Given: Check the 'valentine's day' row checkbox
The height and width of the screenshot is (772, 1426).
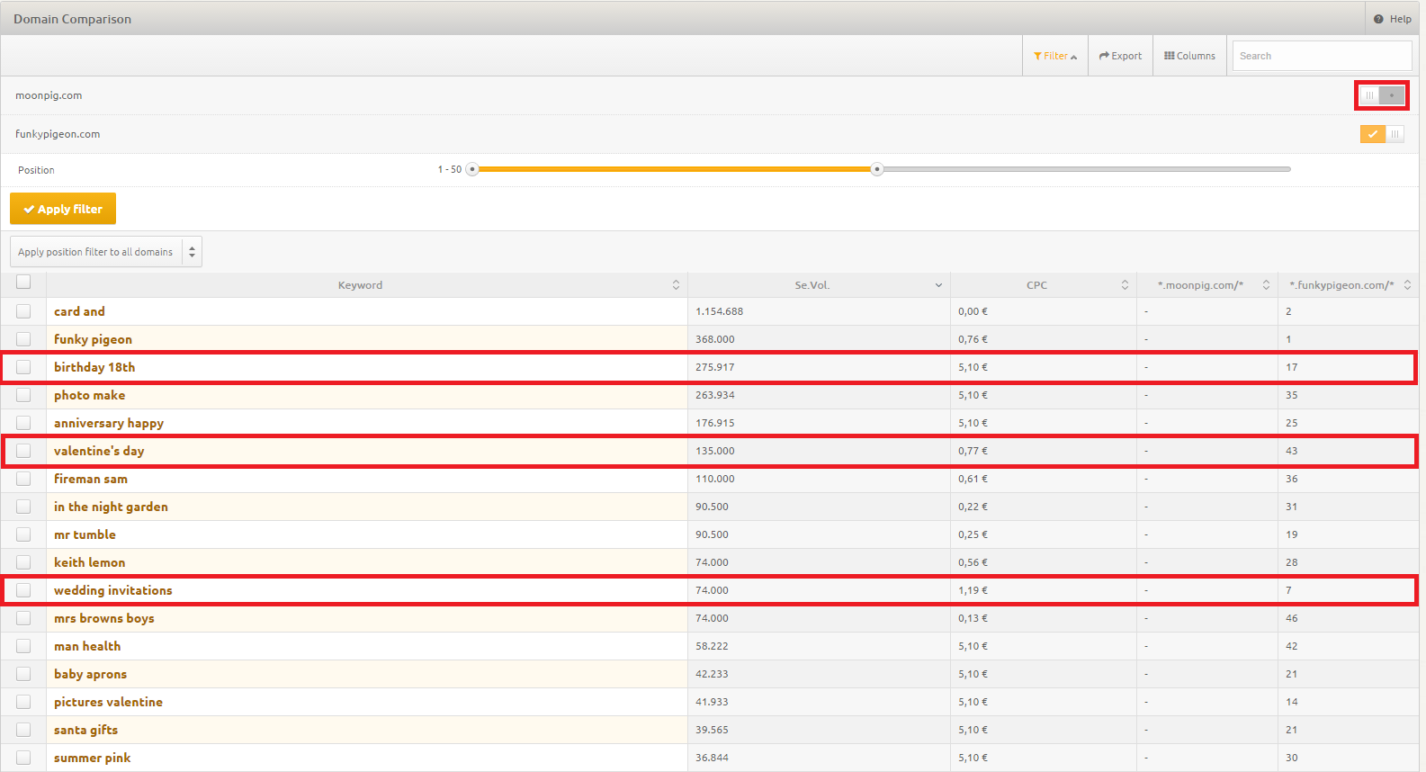Looking at the screenshot, I should [x=23, y=451].
